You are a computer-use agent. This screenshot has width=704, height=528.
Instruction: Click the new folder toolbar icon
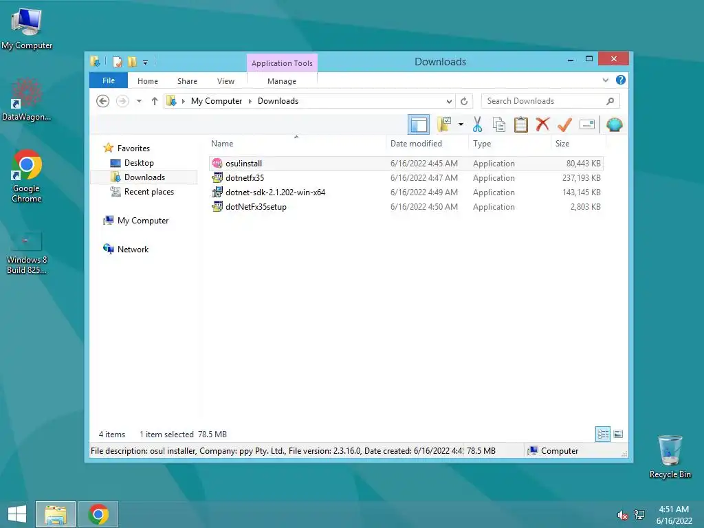pos(444,125)
